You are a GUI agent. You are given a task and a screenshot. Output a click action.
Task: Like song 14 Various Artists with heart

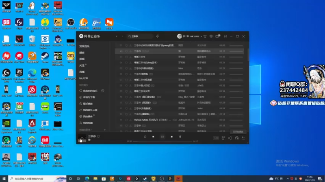(126, 120)
